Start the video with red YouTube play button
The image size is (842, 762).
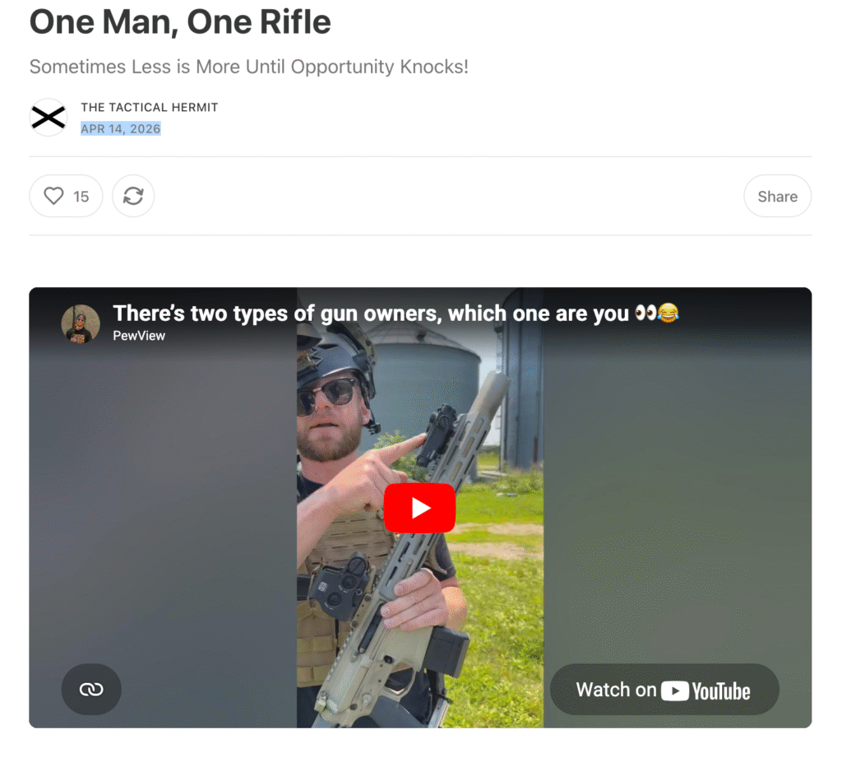click(x=419, y=508)
